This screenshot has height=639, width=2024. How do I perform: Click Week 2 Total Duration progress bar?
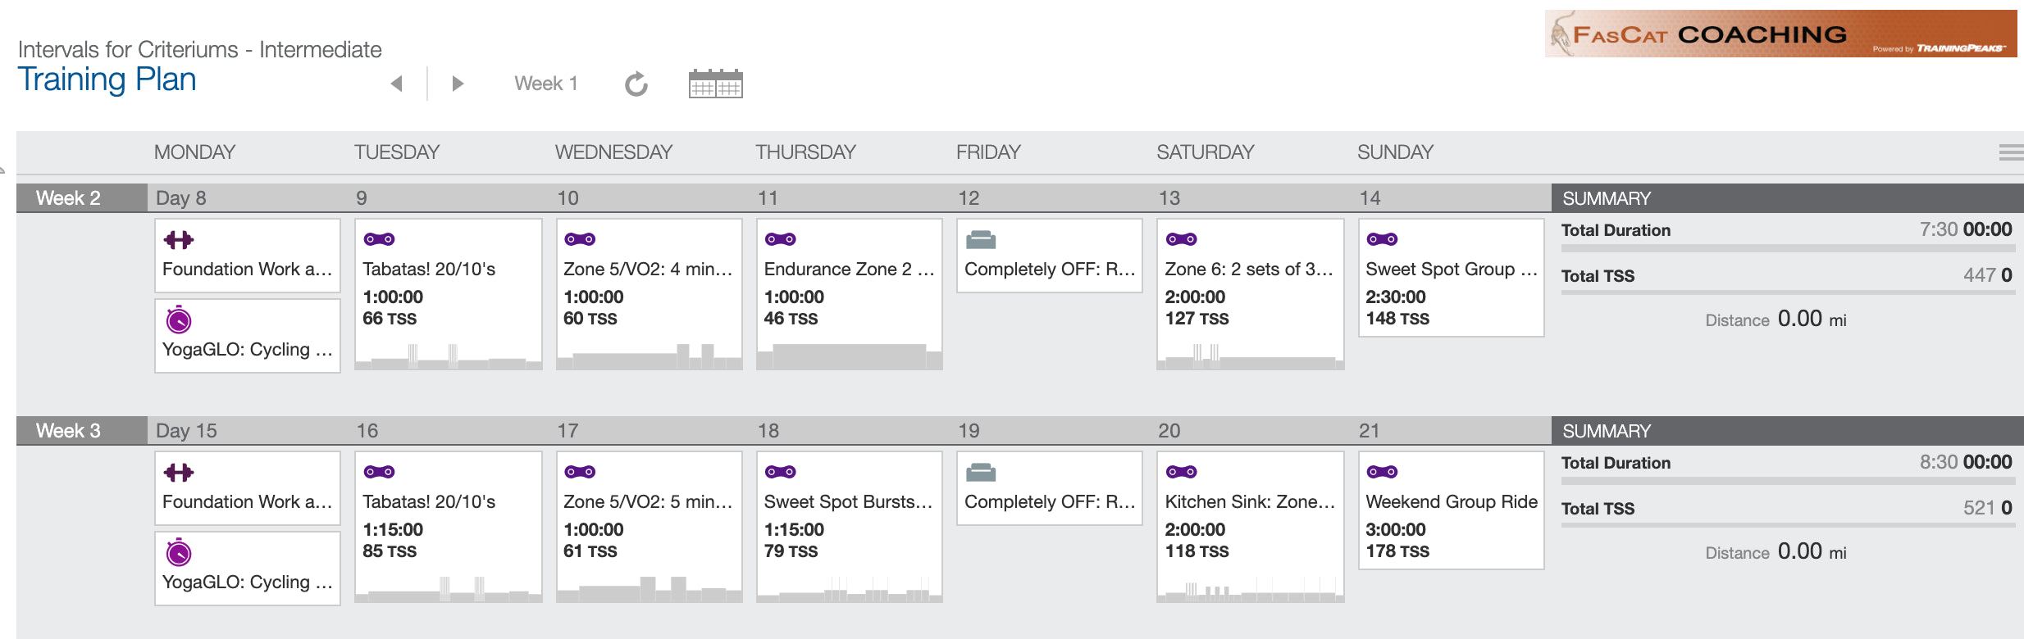(1788, 247)
